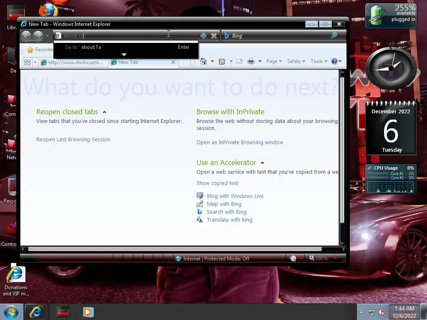Open the Windows Start button

click(11, 312)
